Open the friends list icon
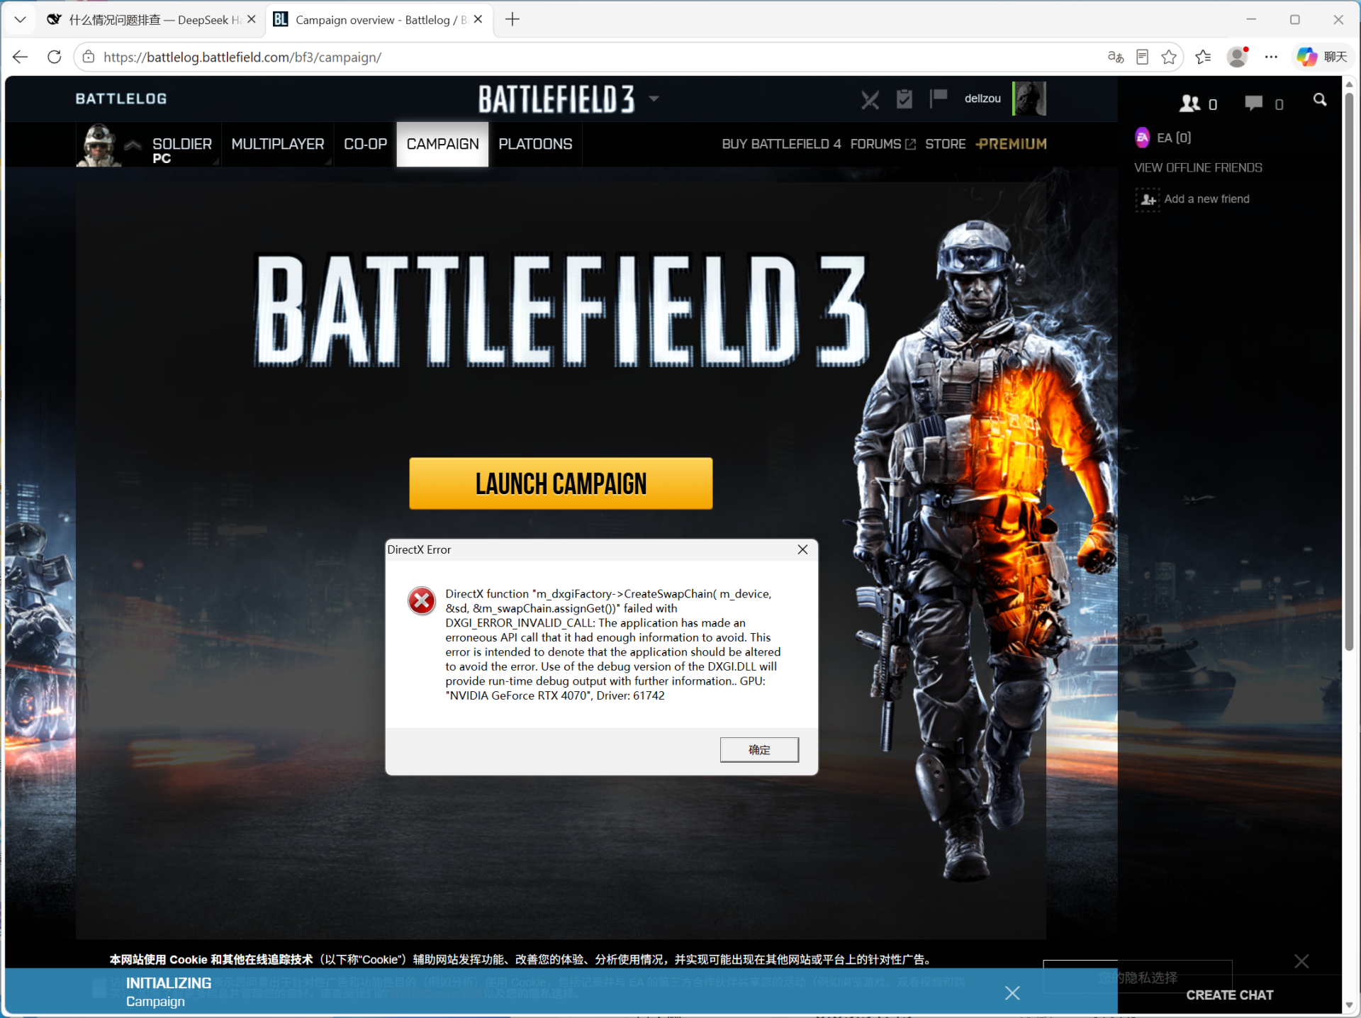This screenshot has width=1361, height=1018. pos(1190,104)
